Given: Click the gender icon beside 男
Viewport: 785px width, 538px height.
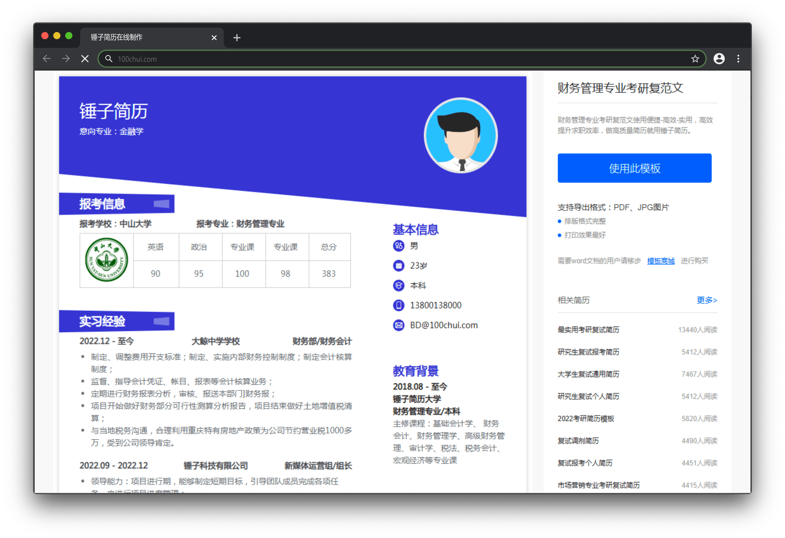Looking at the screenshot, I should coord(398,246).
